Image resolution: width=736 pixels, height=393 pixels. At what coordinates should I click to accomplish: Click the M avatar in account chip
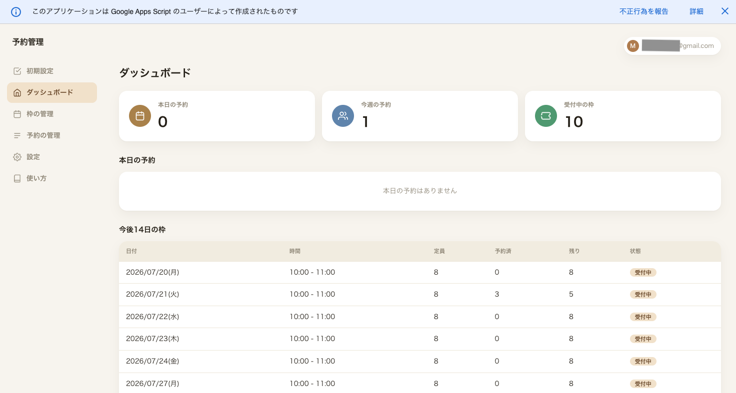click(x=633, y=46)
